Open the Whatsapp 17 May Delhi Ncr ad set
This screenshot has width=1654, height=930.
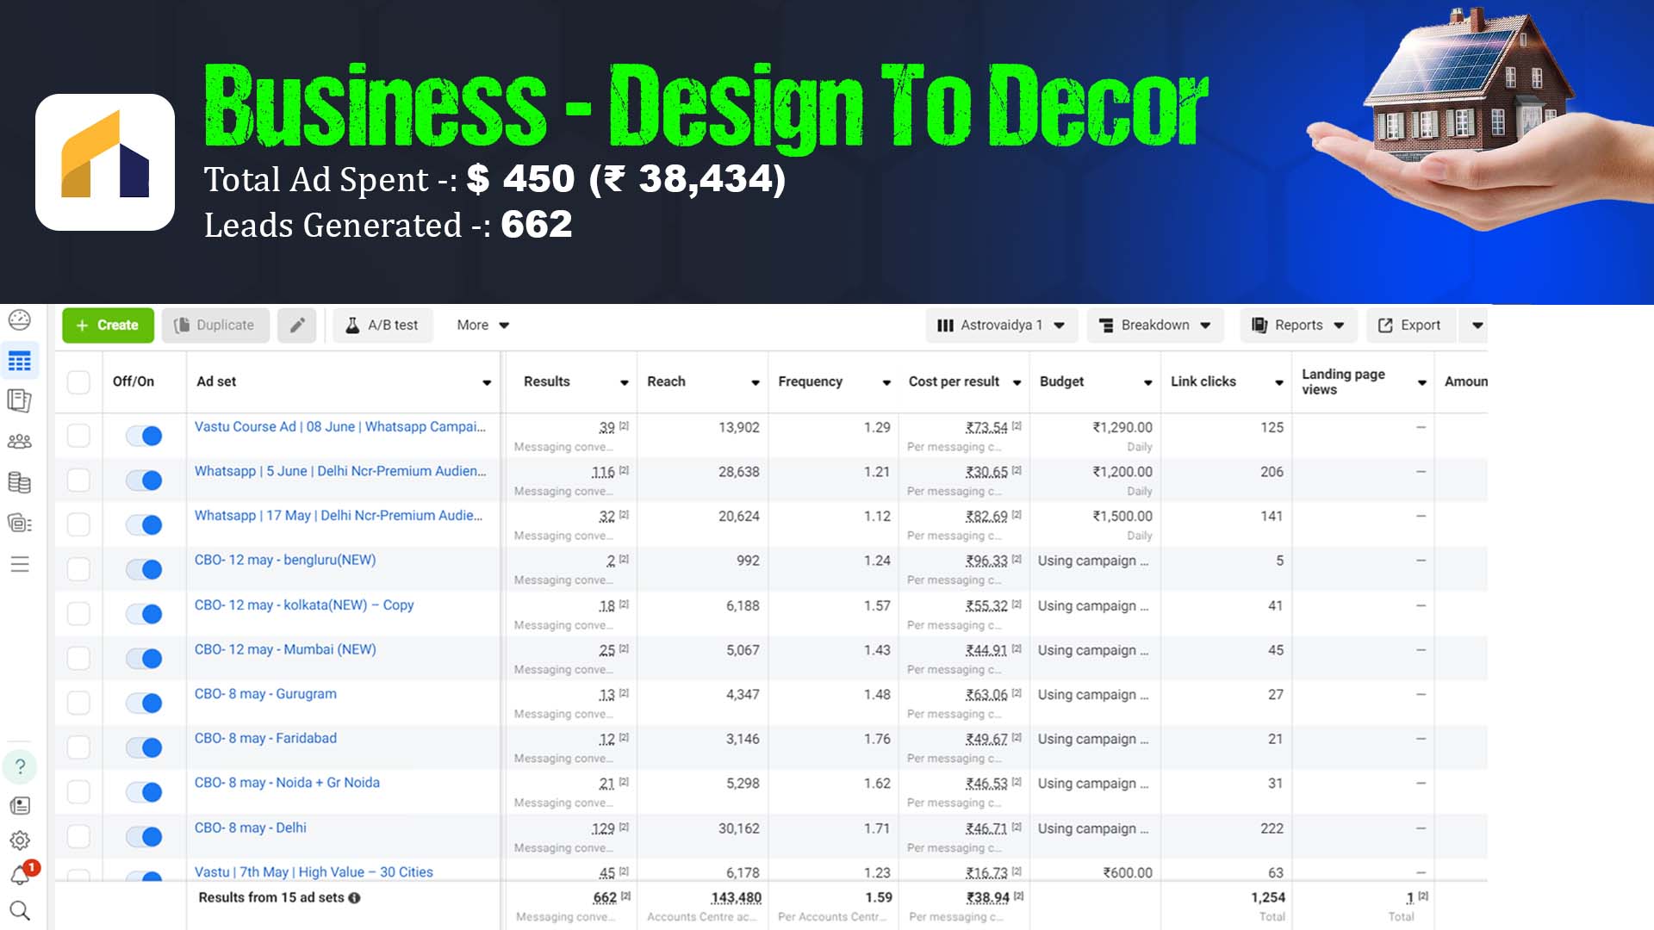[339, 515]
